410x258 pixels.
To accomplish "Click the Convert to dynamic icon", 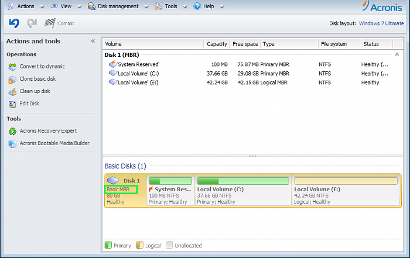I will 13,67.
